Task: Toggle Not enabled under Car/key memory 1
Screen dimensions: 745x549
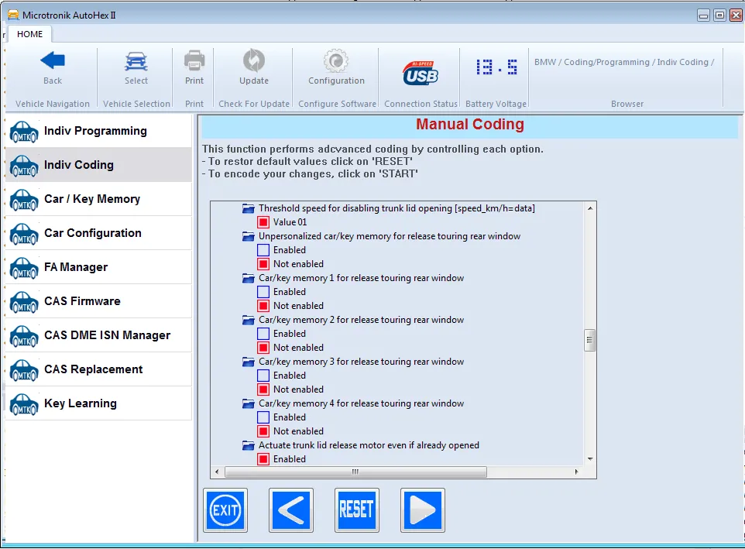Action: pyautogui.click(x=263, y=305)
